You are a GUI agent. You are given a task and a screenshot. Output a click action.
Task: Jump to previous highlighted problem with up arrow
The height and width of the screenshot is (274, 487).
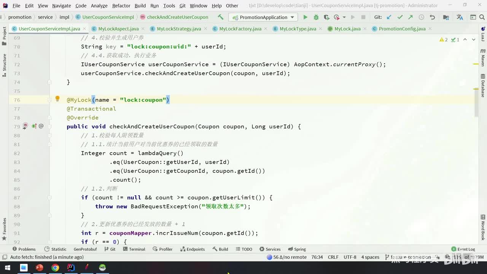pyautogui.click(x=465, y=40)
